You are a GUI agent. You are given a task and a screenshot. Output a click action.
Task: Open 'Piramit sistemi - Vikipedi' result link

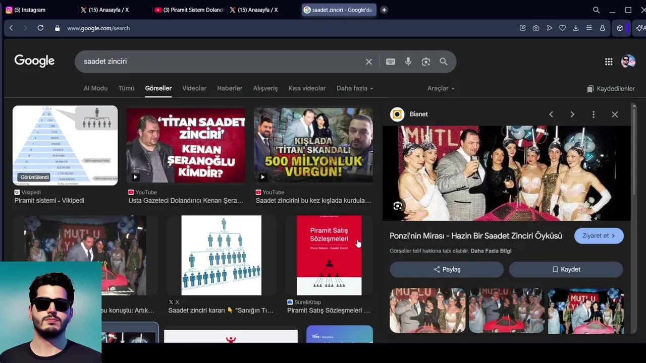49,201
